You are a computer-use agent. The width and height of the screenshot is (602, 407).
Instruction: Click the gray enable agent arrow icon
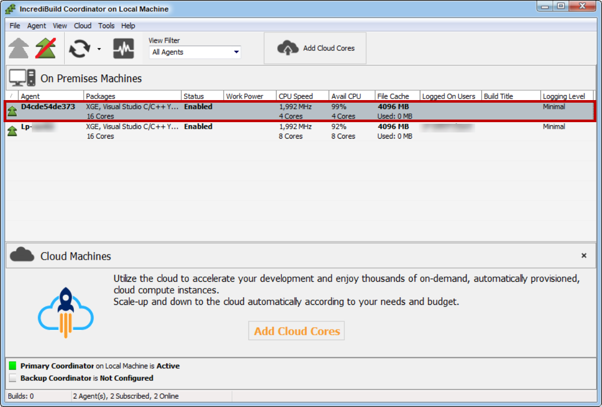18,48
